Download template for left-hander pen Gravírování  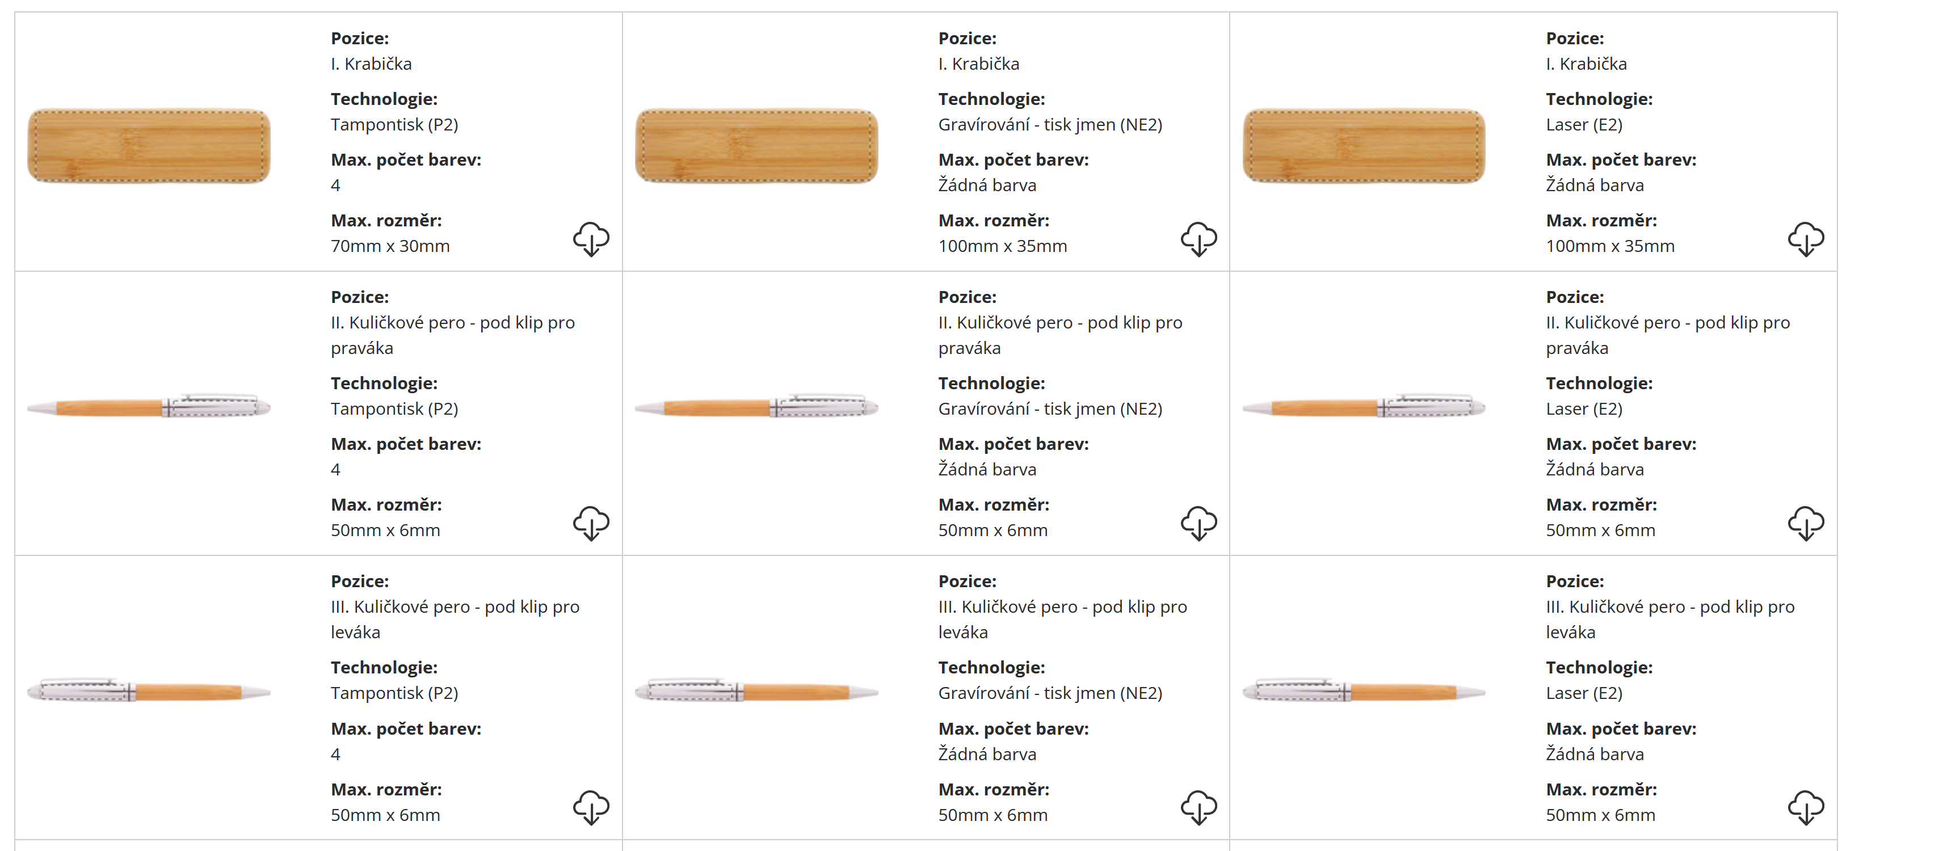pyautogui.click(x=1198, y=807)
